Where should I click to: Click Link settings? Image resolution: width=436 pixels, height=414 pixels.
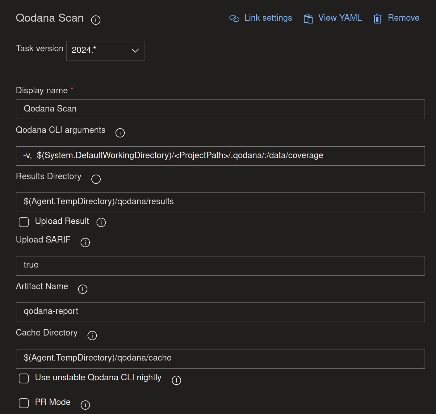click(x=261, y=18)
